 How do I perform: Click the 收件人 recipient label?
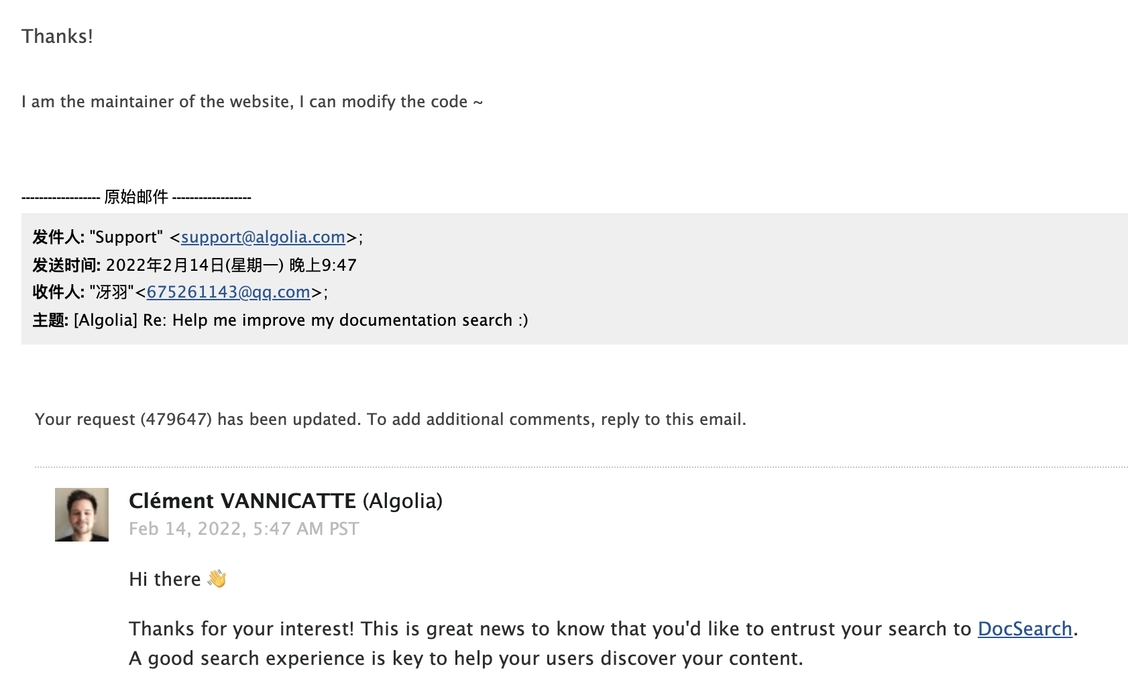point(58,292)
